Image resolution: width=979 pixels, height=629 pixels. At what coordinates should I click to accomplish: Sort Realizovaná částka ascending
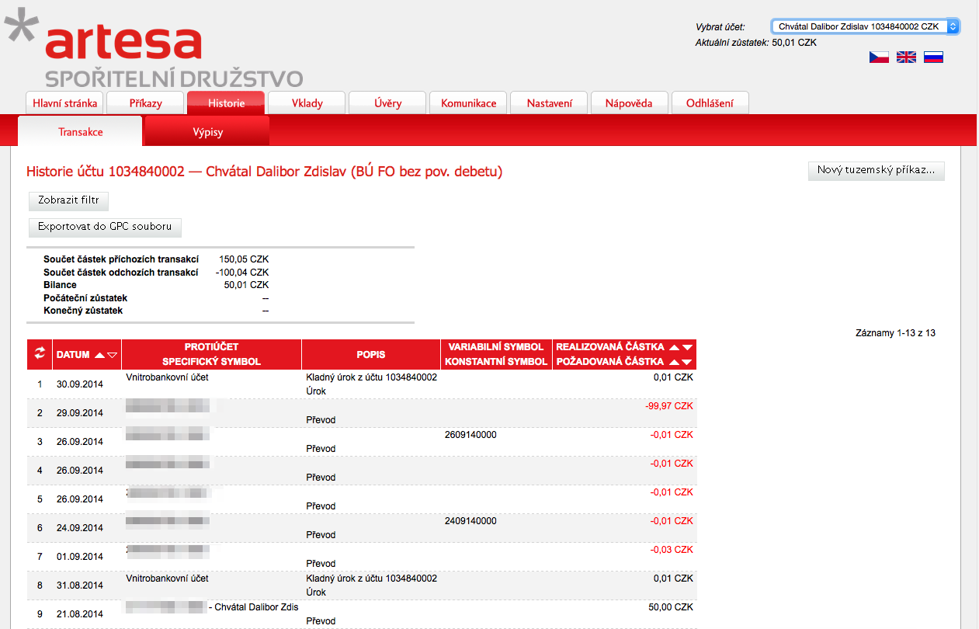[x=674, y=347]
